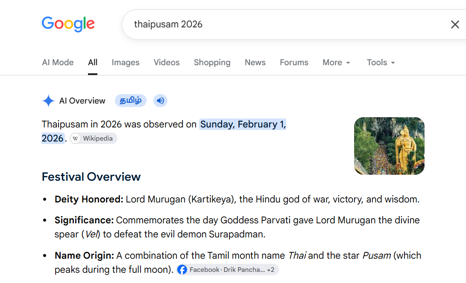Click the Google logo
This screenshot has width=466, height=283.
click(x=68, y=24)
